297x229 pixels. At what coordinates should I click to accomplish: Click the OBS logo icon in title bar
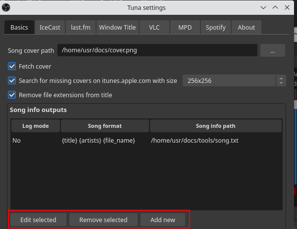tap(6, 7)
